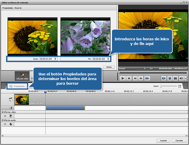Open the volume level dropdown arrow
189x145 pixels.
point(185,78)
